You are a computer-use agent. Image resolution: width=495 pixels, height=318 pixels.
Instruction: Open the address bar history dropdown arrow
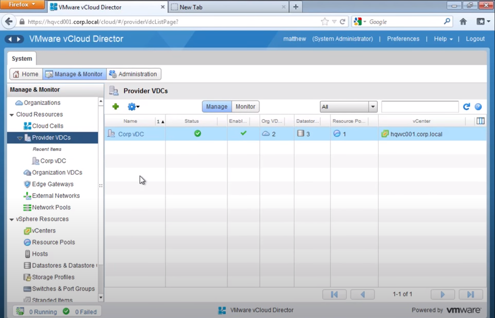point(334,22)
